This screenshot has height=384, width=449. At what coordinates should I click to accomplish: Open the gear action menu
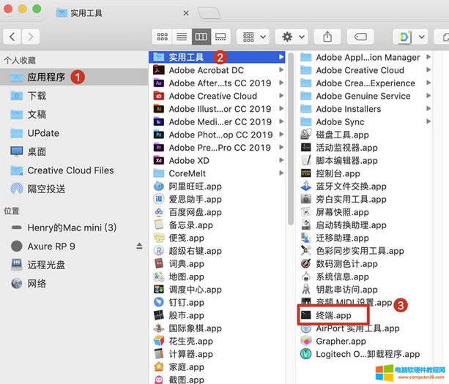[x=292, y=37]
